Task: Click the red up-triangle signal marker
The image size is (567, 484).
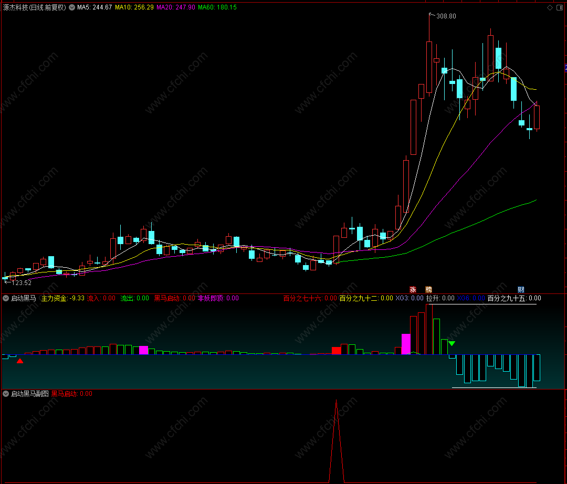Action: click(20, 361)
